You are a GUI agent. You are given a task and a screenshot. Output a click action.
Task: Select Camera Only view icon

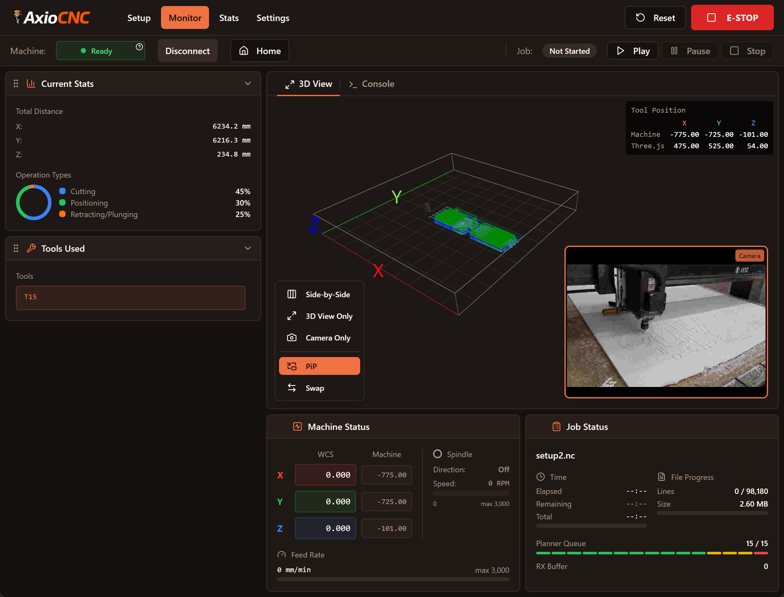pos(292,338)
